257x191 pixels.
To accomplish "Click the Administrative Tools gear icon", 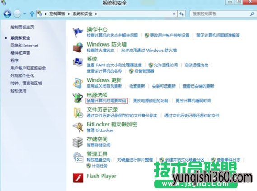I will click(78, 157).
